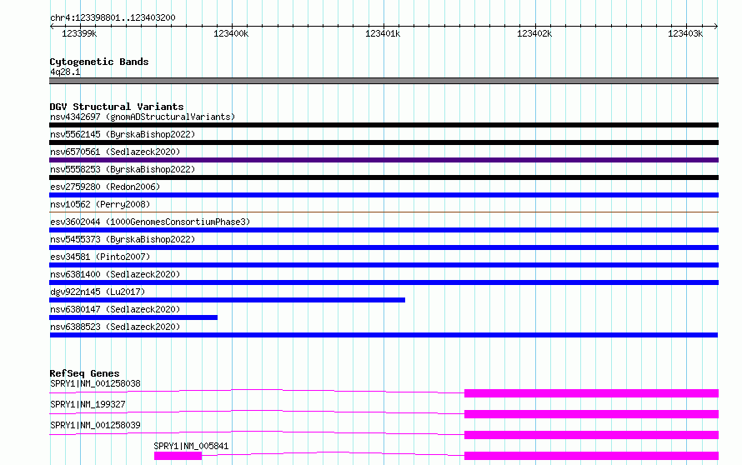Click the chr4:123398801..123403200 coordinates text
The height and width of the screenshot is (465, 742).
pos(113,17)
